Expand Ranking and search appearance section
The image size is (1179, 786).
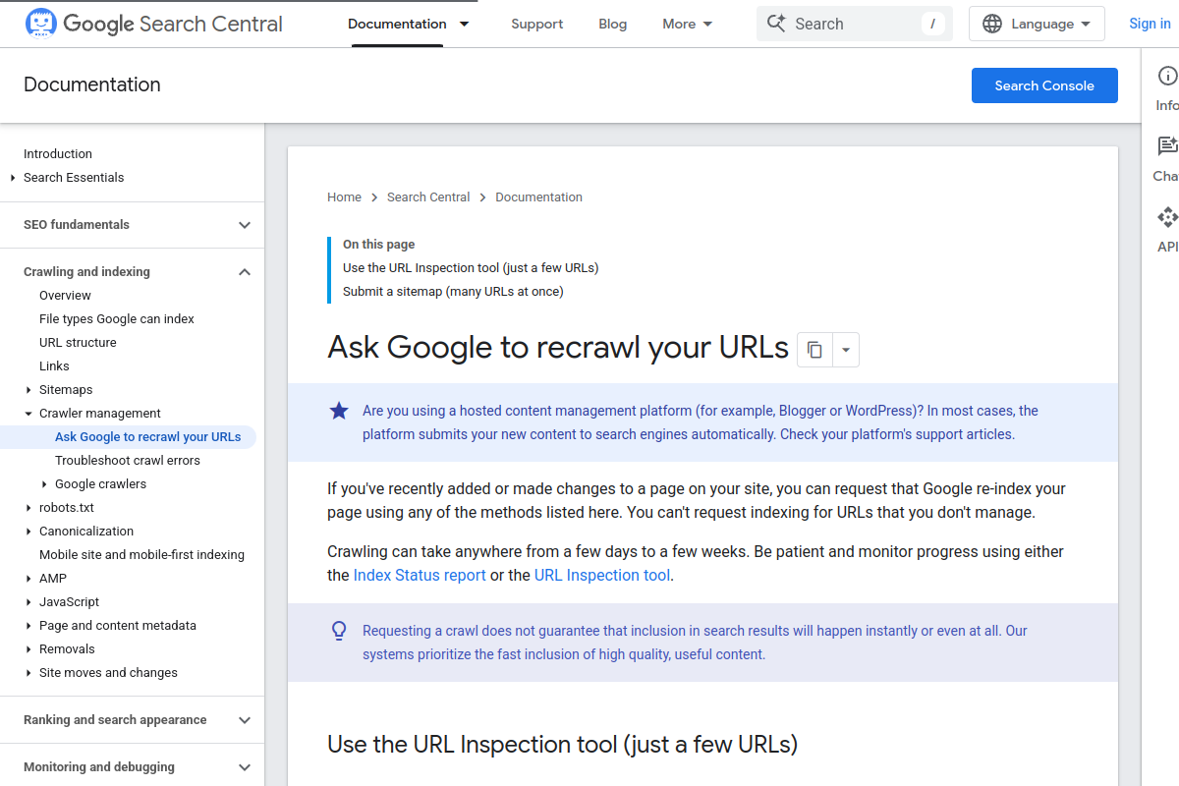(x=245, y=720)
